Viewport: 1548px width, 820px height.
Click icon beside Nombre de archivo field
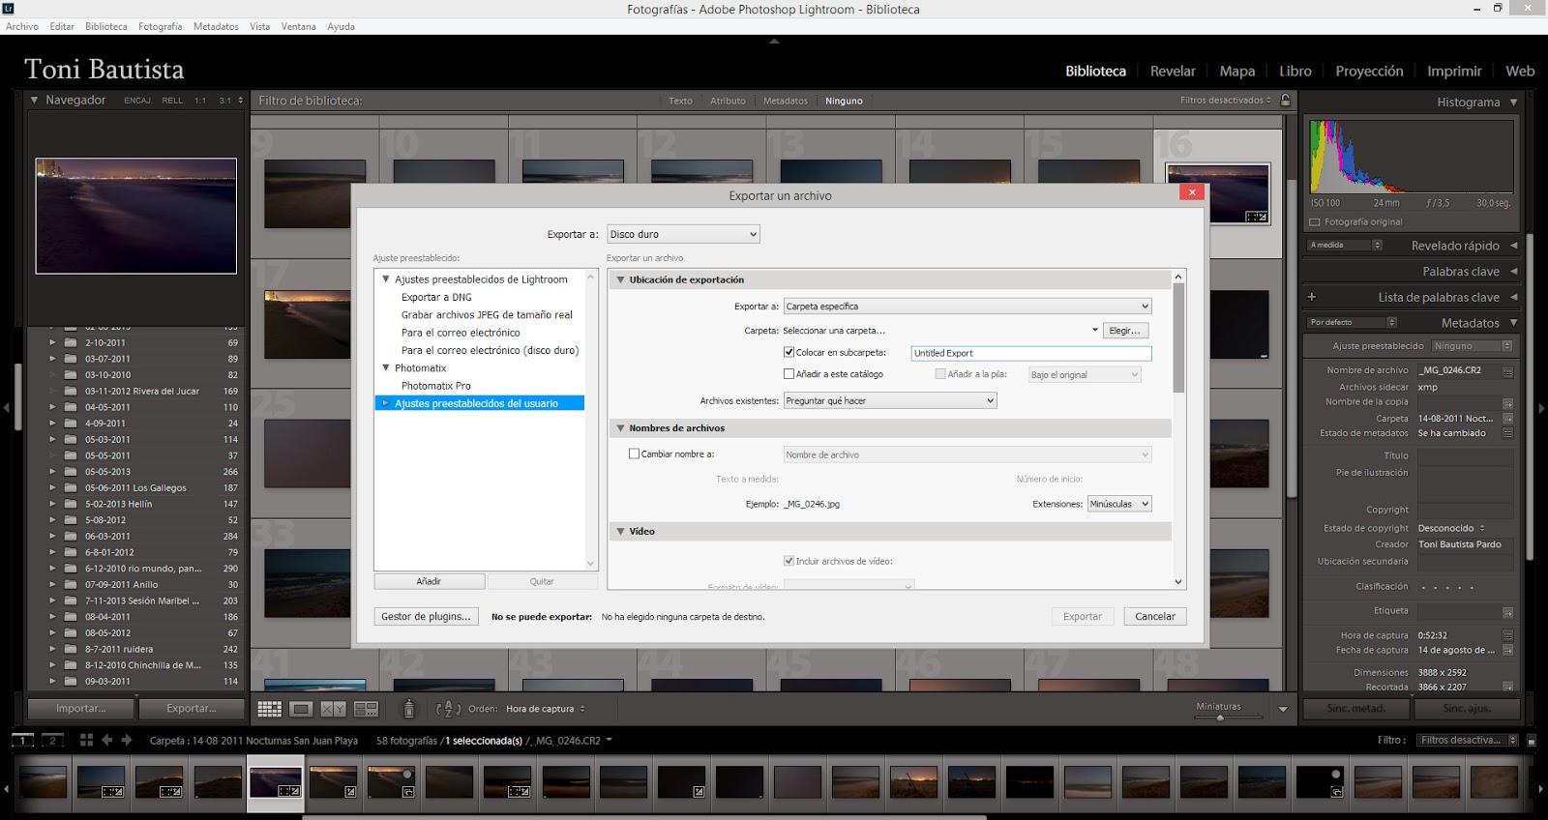[1507, 370]
